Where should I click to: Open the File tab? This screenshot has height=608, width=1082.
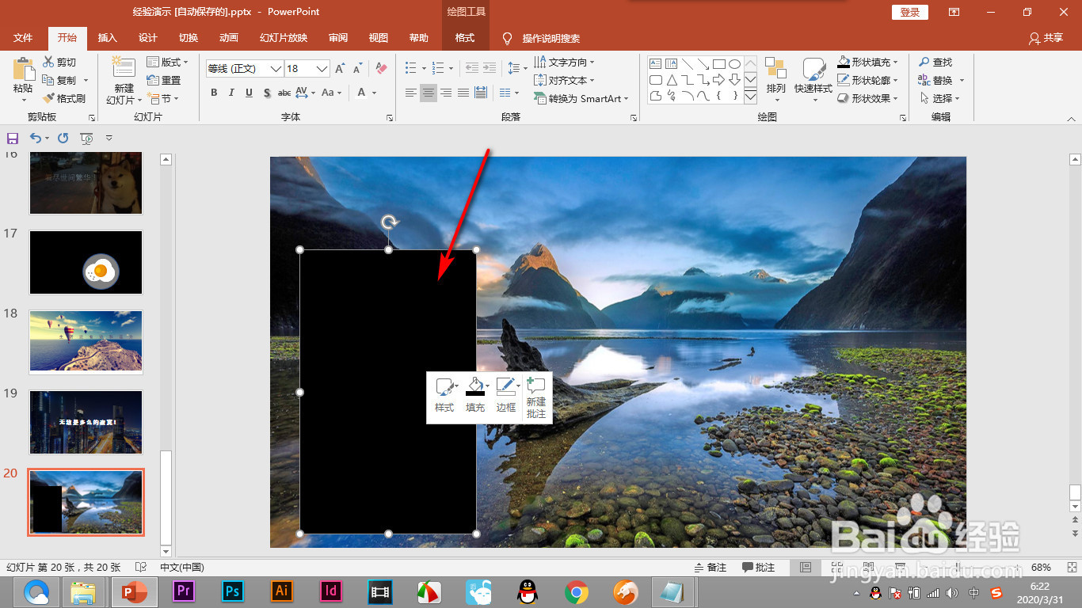[x=23, y=38]
